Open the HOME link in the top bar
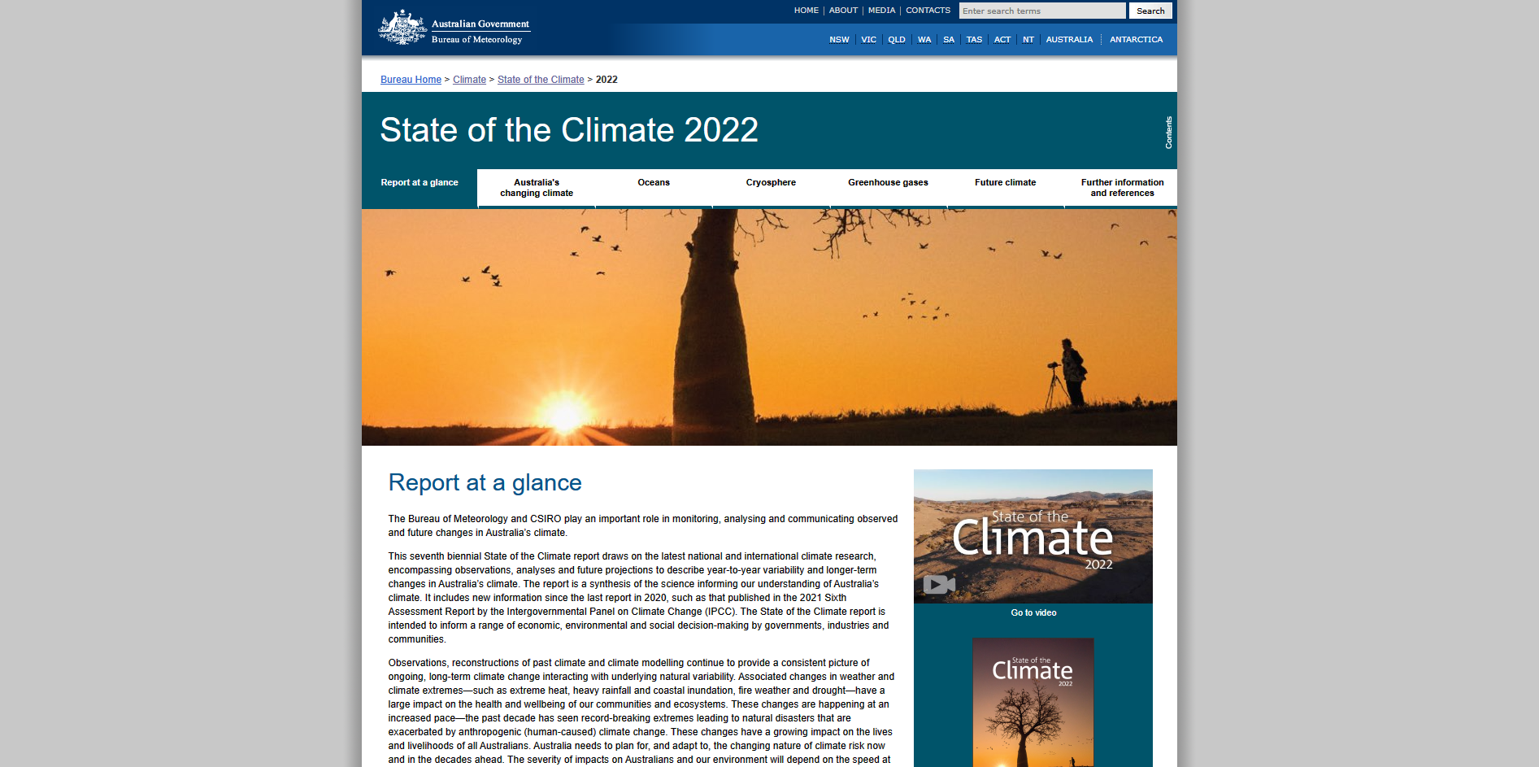This screenshot has height=767, width=1539. point(806,11)
